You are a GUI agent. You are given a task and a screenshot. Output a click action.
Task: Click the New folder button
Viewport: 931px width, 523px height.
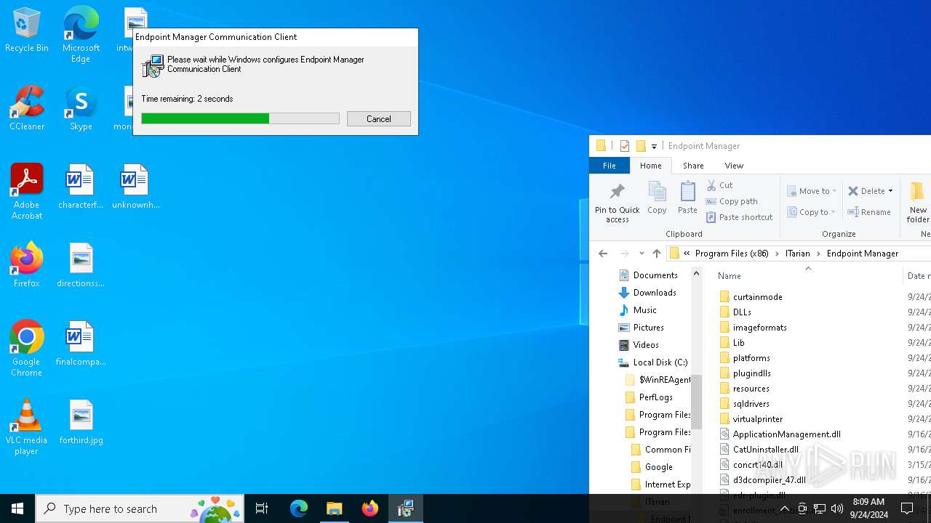pyautogui.click(x=918, y=203)
